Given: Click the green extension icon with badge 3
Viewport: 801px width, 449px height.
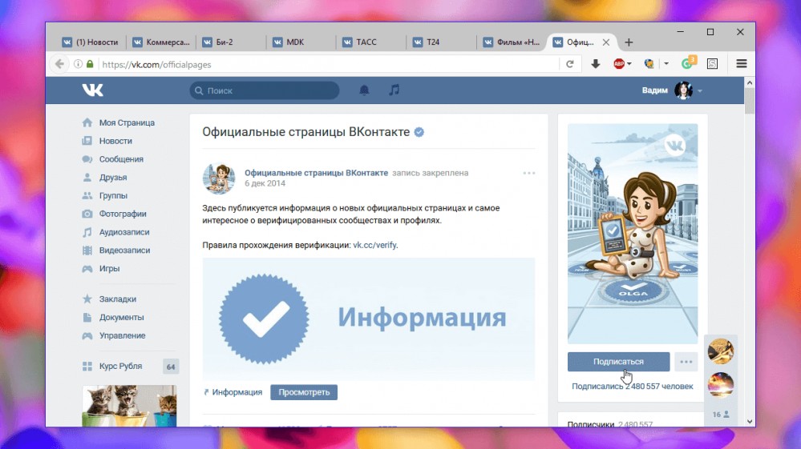Looking at the screenshot, I should pyautogui.click(x=689, y=62).
